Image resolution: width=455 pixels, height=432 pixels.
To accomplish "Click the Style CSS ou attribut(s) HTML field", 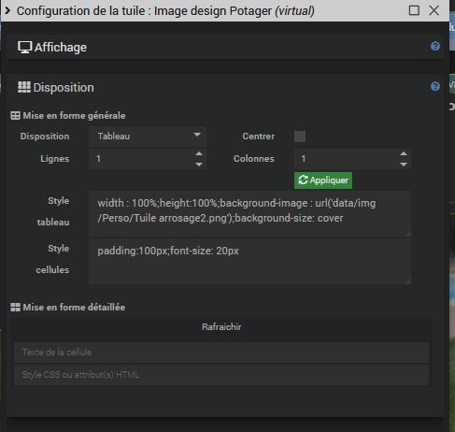I will coord(221,375).
